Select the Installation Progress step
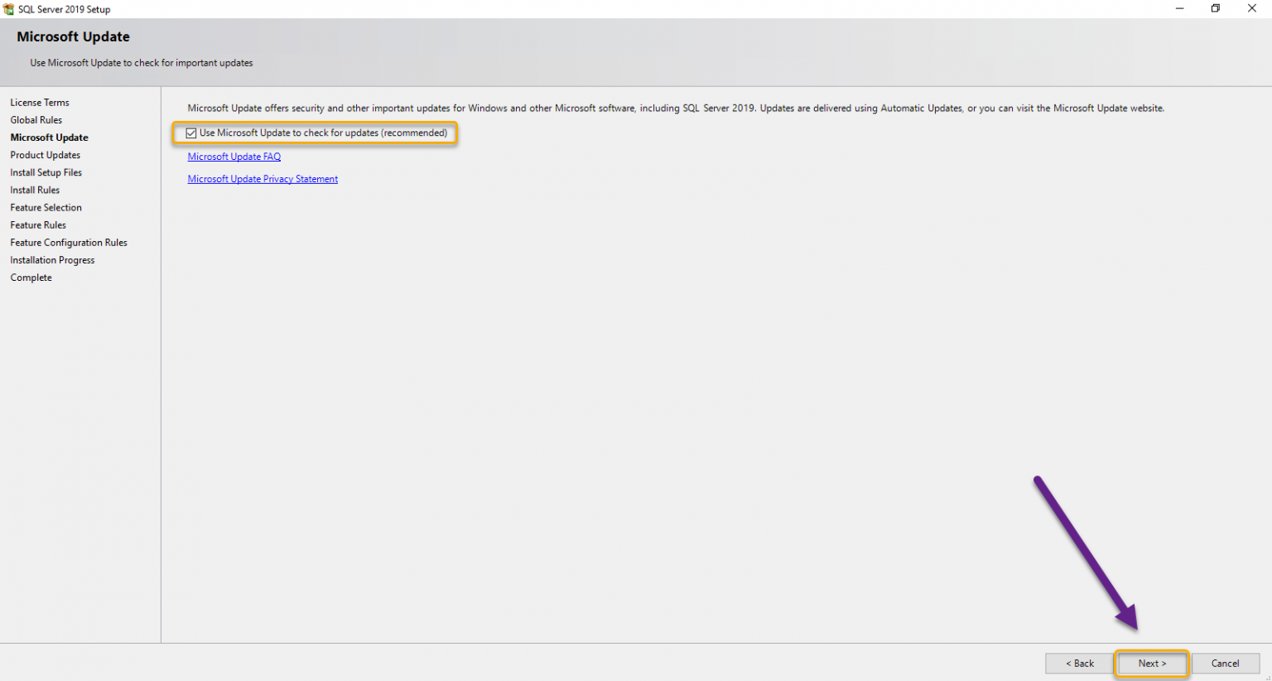Screen dimensions: 1272x681 point(52,259)
